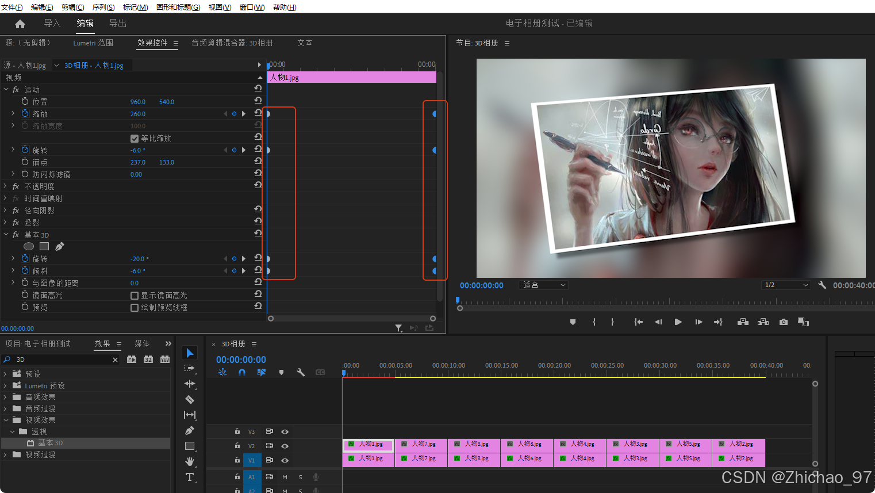Collapse the 运动 effect
Viewport: 875px width, 493px height.
6,90
